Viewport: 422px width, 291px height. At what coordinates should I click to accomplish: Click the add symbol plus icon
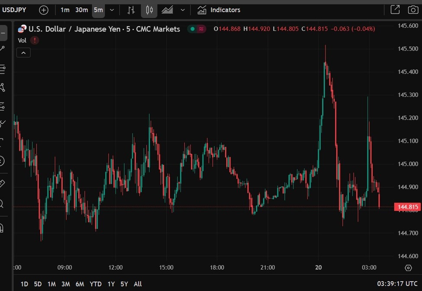43,10
